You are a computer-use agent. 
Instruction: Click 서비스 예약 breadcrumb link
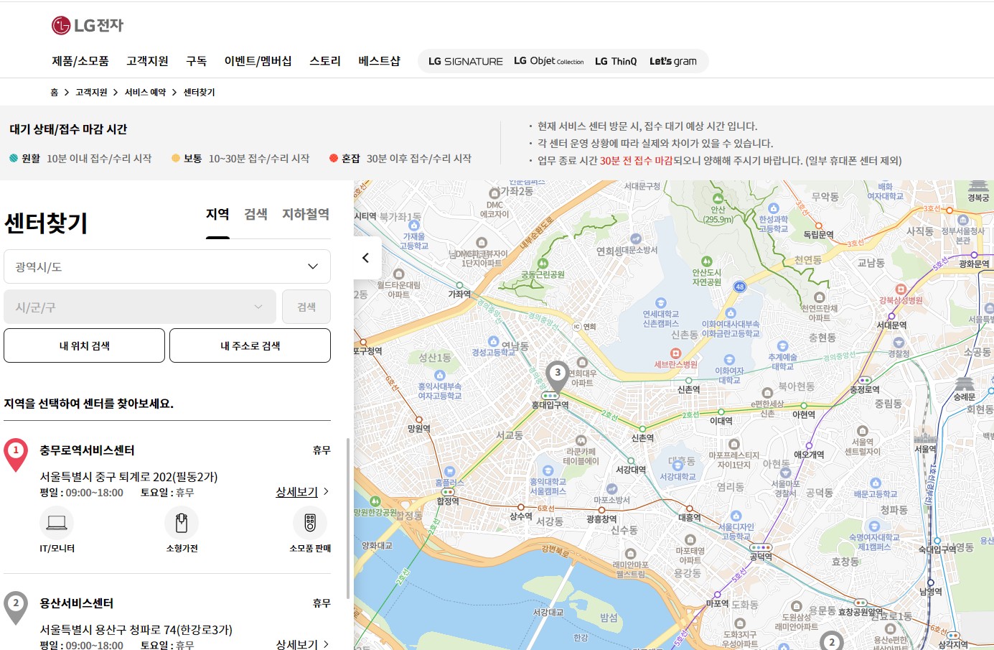tap(145, 92)
